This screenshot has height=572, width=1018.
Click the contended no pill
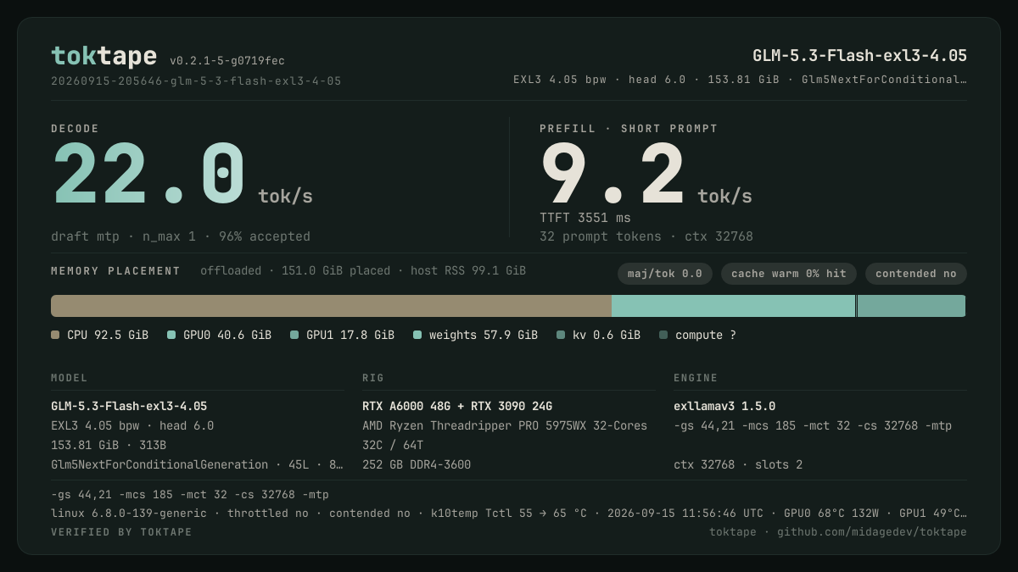(x=916, y=274)
